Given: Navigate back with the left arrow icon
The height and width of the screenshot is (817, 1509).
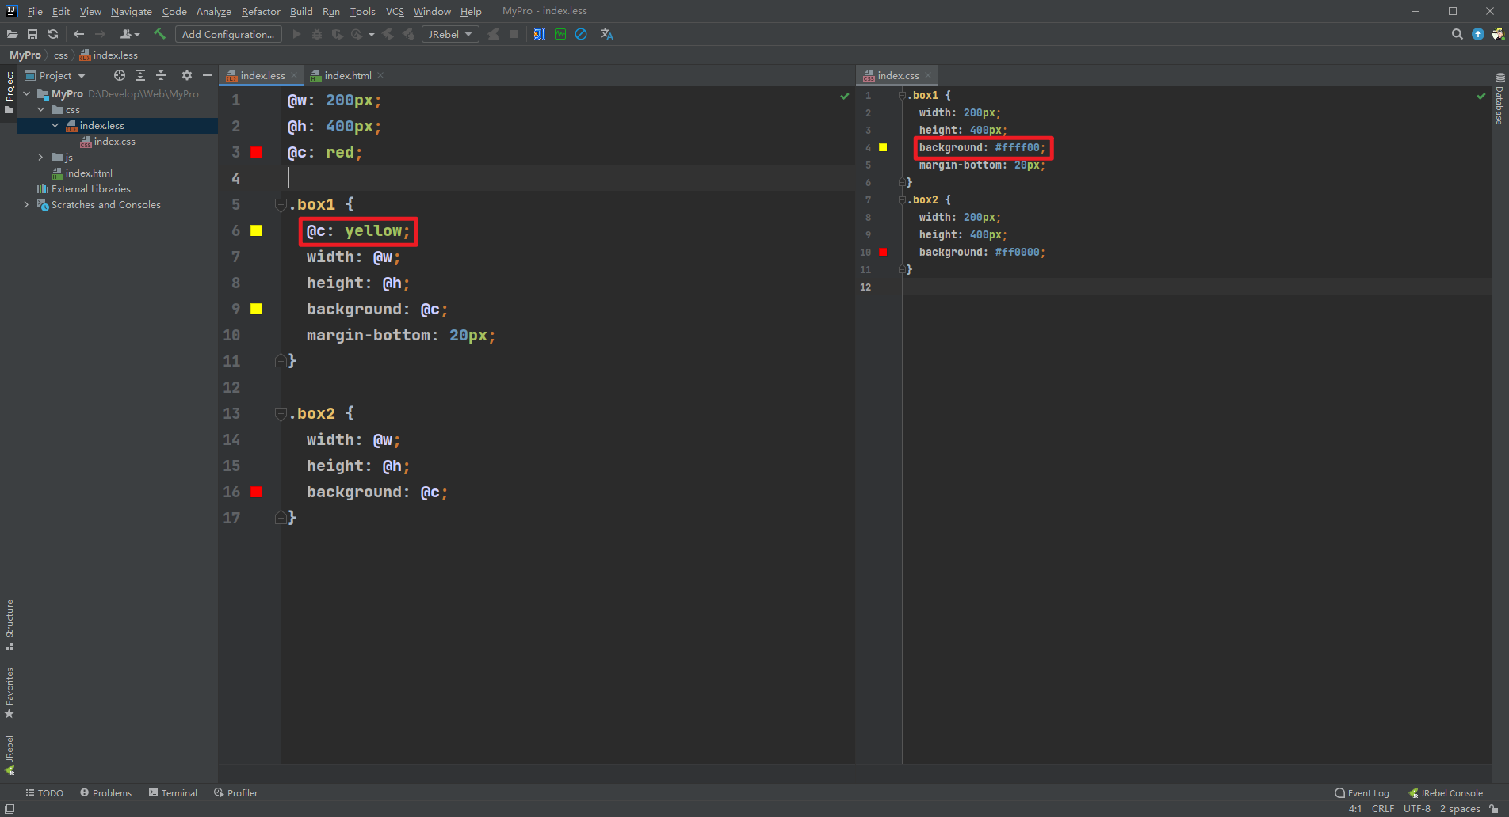Looking at the screenshot, I should [x=78, y=34].
